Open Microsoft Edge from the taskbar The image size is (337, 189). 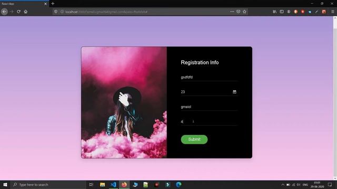(179, 184)
